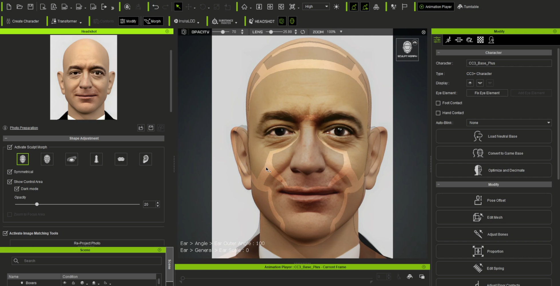Select the full head sculpt morph icon
560x286 pixels.
[23, 159]
